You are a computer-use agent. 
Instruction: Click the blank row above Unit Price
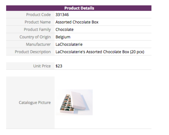click(79, 59)
